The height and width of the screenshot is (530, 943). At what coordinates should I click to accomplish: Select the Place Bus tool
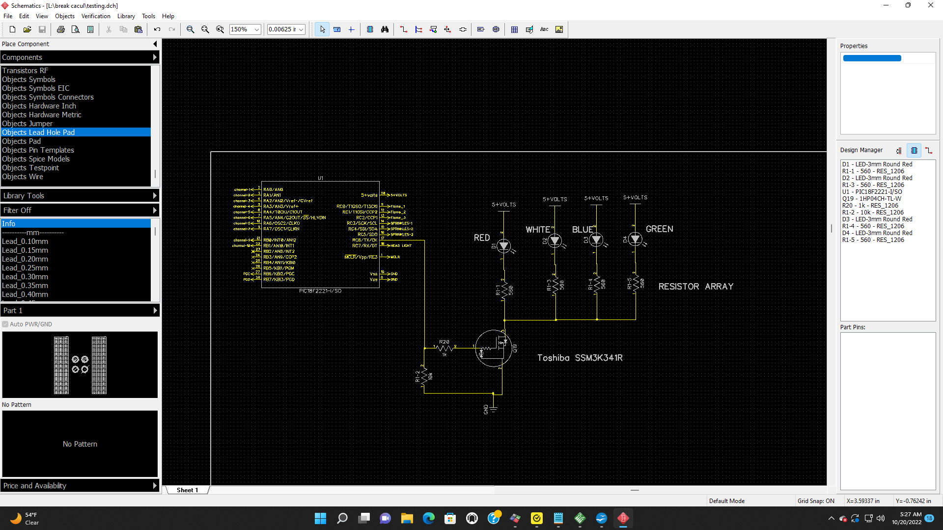click(418, 29)
